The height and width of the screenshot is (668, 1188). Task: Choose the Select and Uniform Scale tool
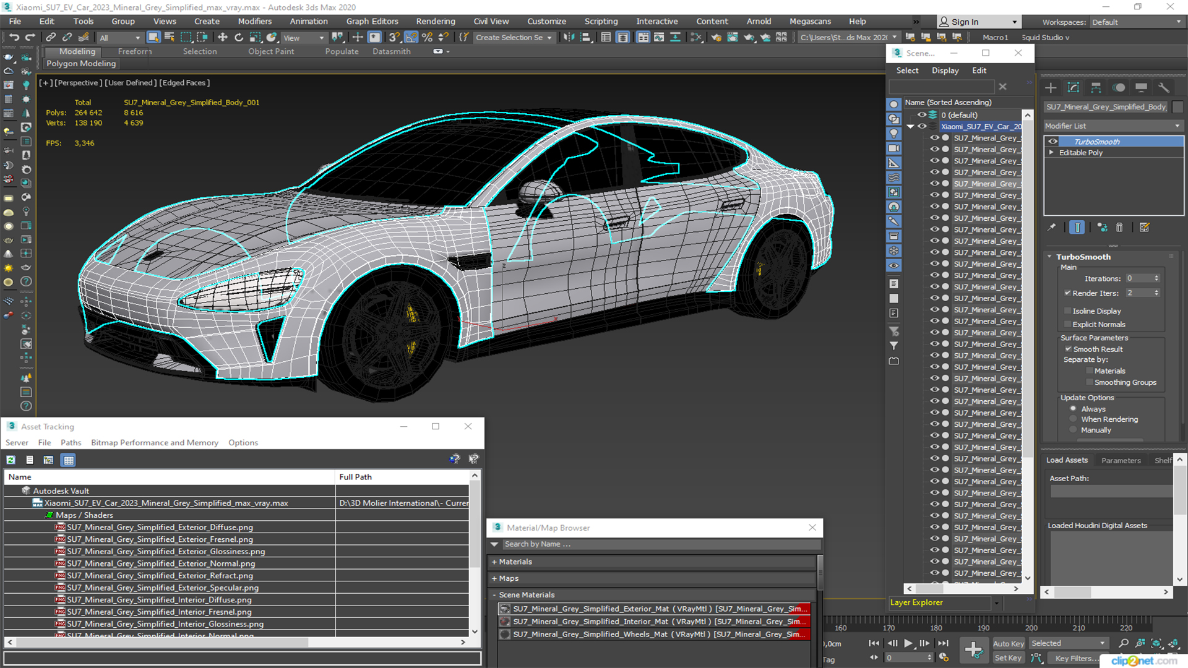tap(254, 38)
